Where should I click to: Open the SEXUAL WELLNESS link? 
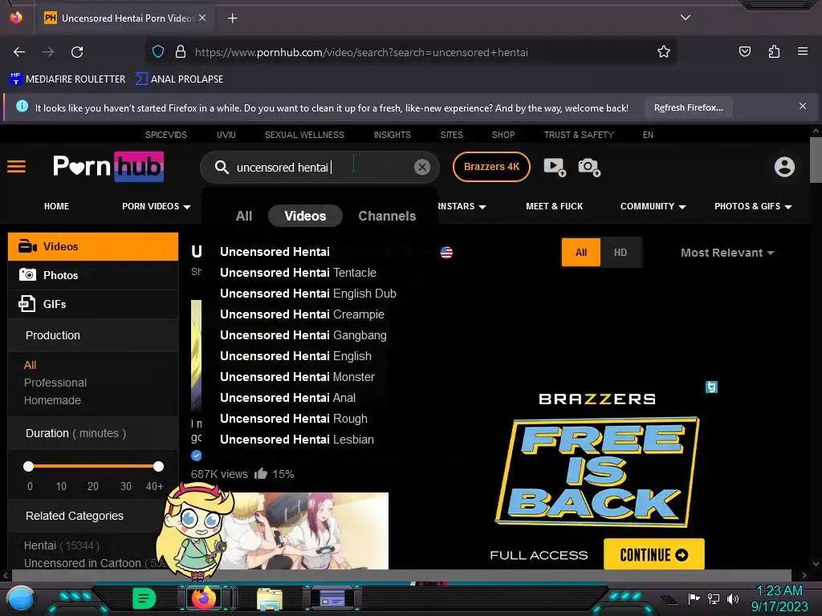304,135
